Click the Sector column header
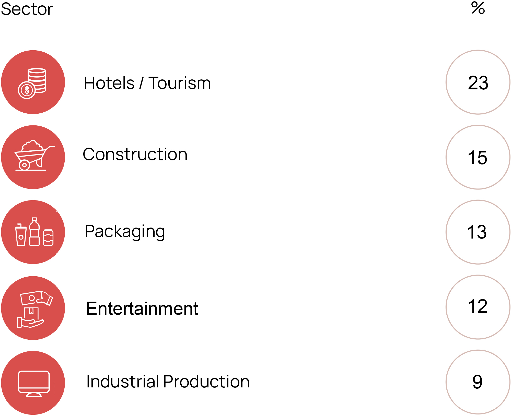Viewport: 511px width, 415px height. click(27, 9)
